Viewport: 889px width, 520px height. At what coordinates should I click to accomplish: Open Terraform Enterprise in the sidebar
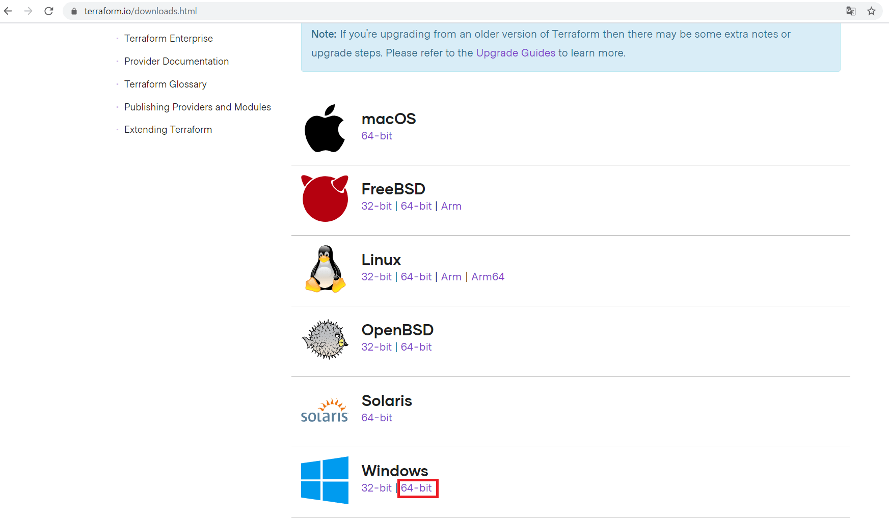169,38
